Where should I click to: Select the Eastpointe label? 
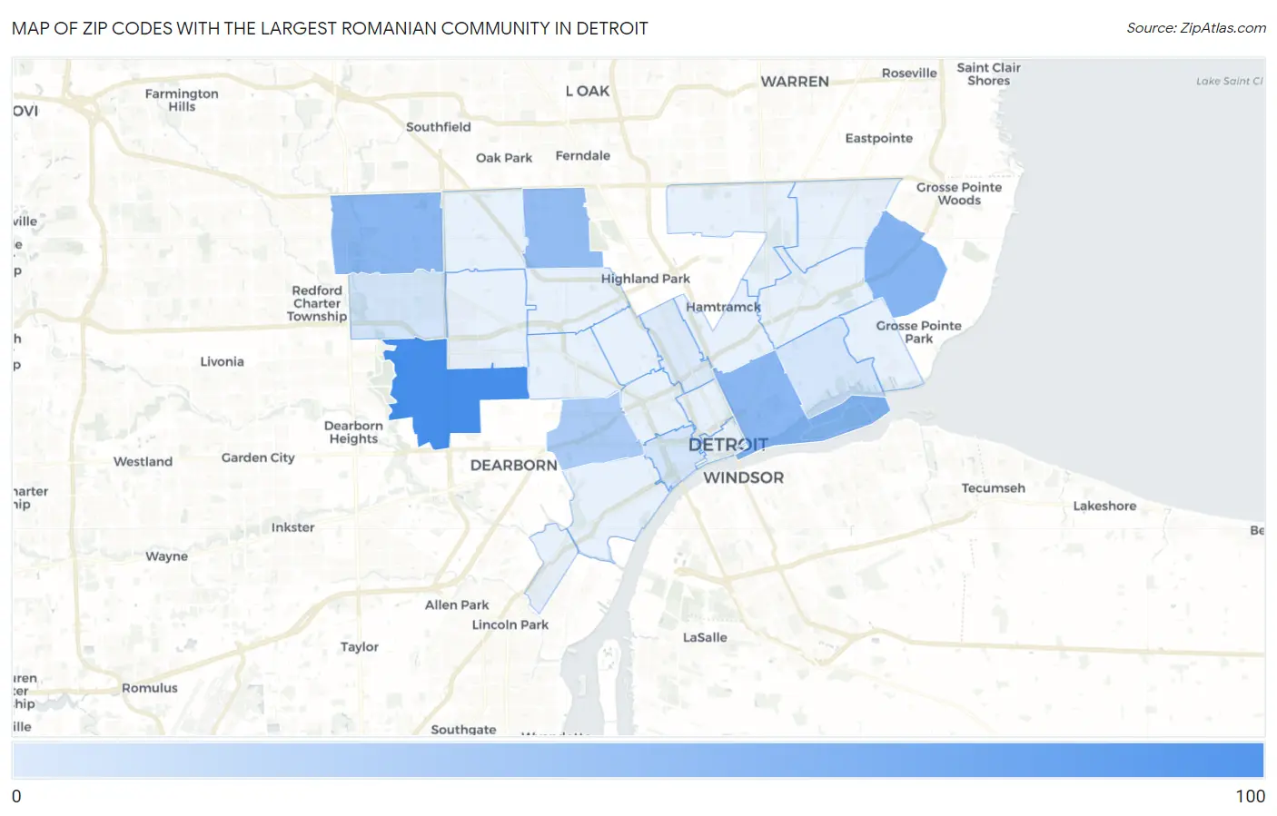(x=878, y=139)
